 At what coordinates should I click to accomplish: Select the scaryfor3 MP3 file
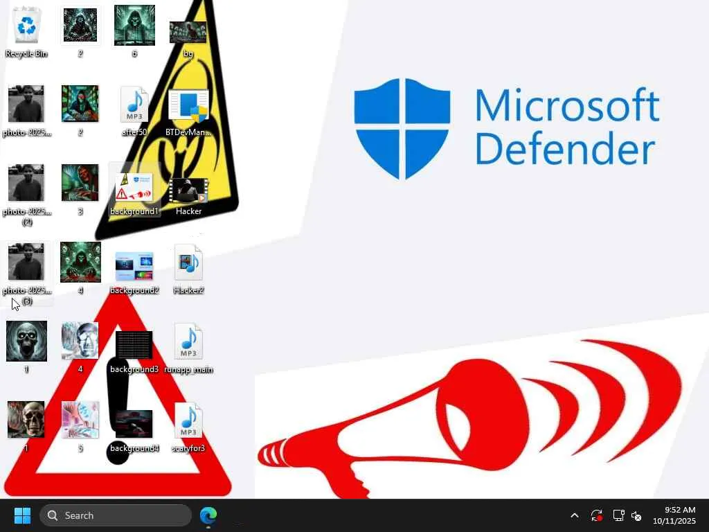(188, 427)
